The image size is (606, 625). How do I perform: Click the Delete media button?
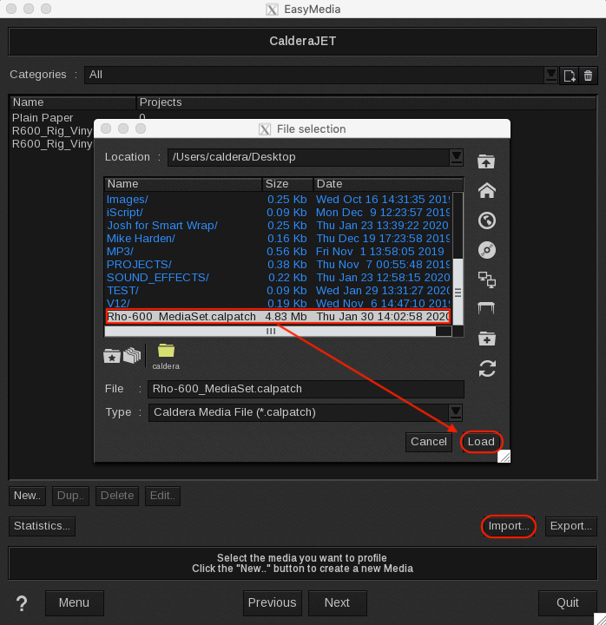click(x=117, y=496)
